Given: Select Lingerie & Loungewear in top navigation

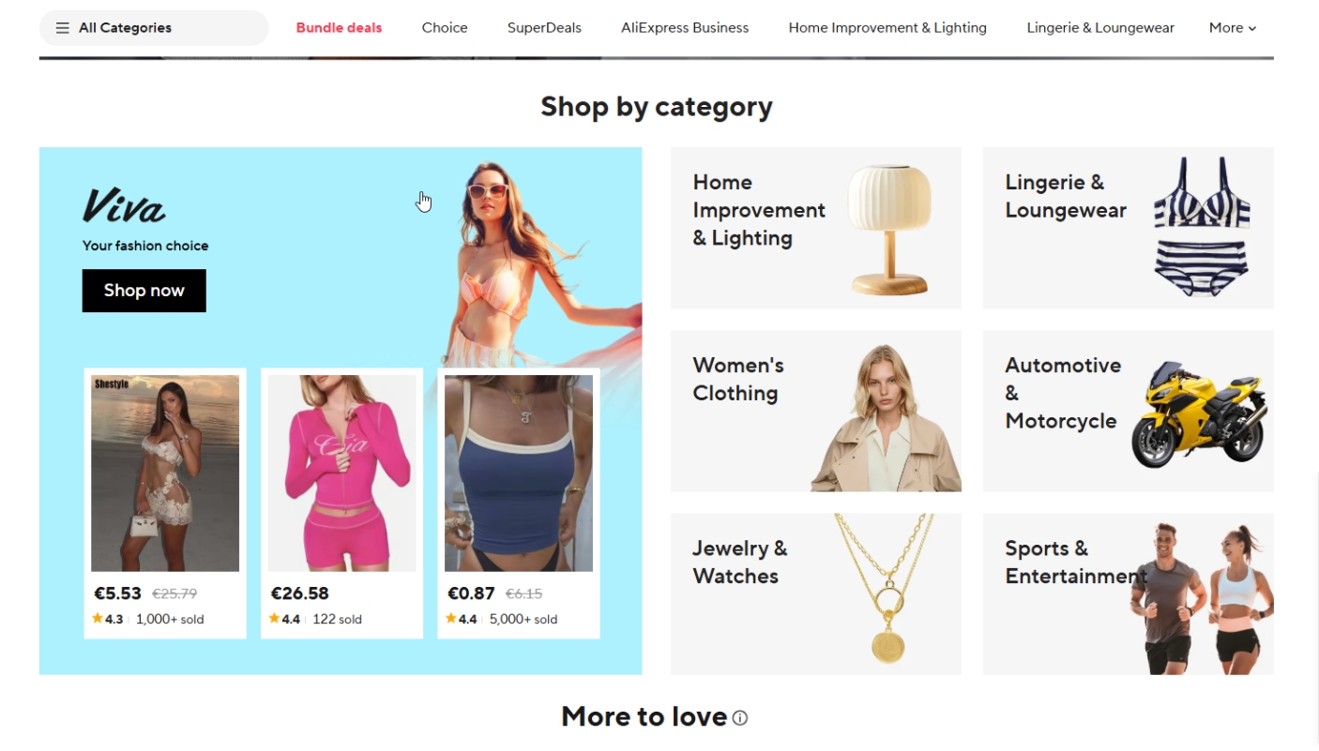Looking at the screenshot, I should tap(1100, 28).
